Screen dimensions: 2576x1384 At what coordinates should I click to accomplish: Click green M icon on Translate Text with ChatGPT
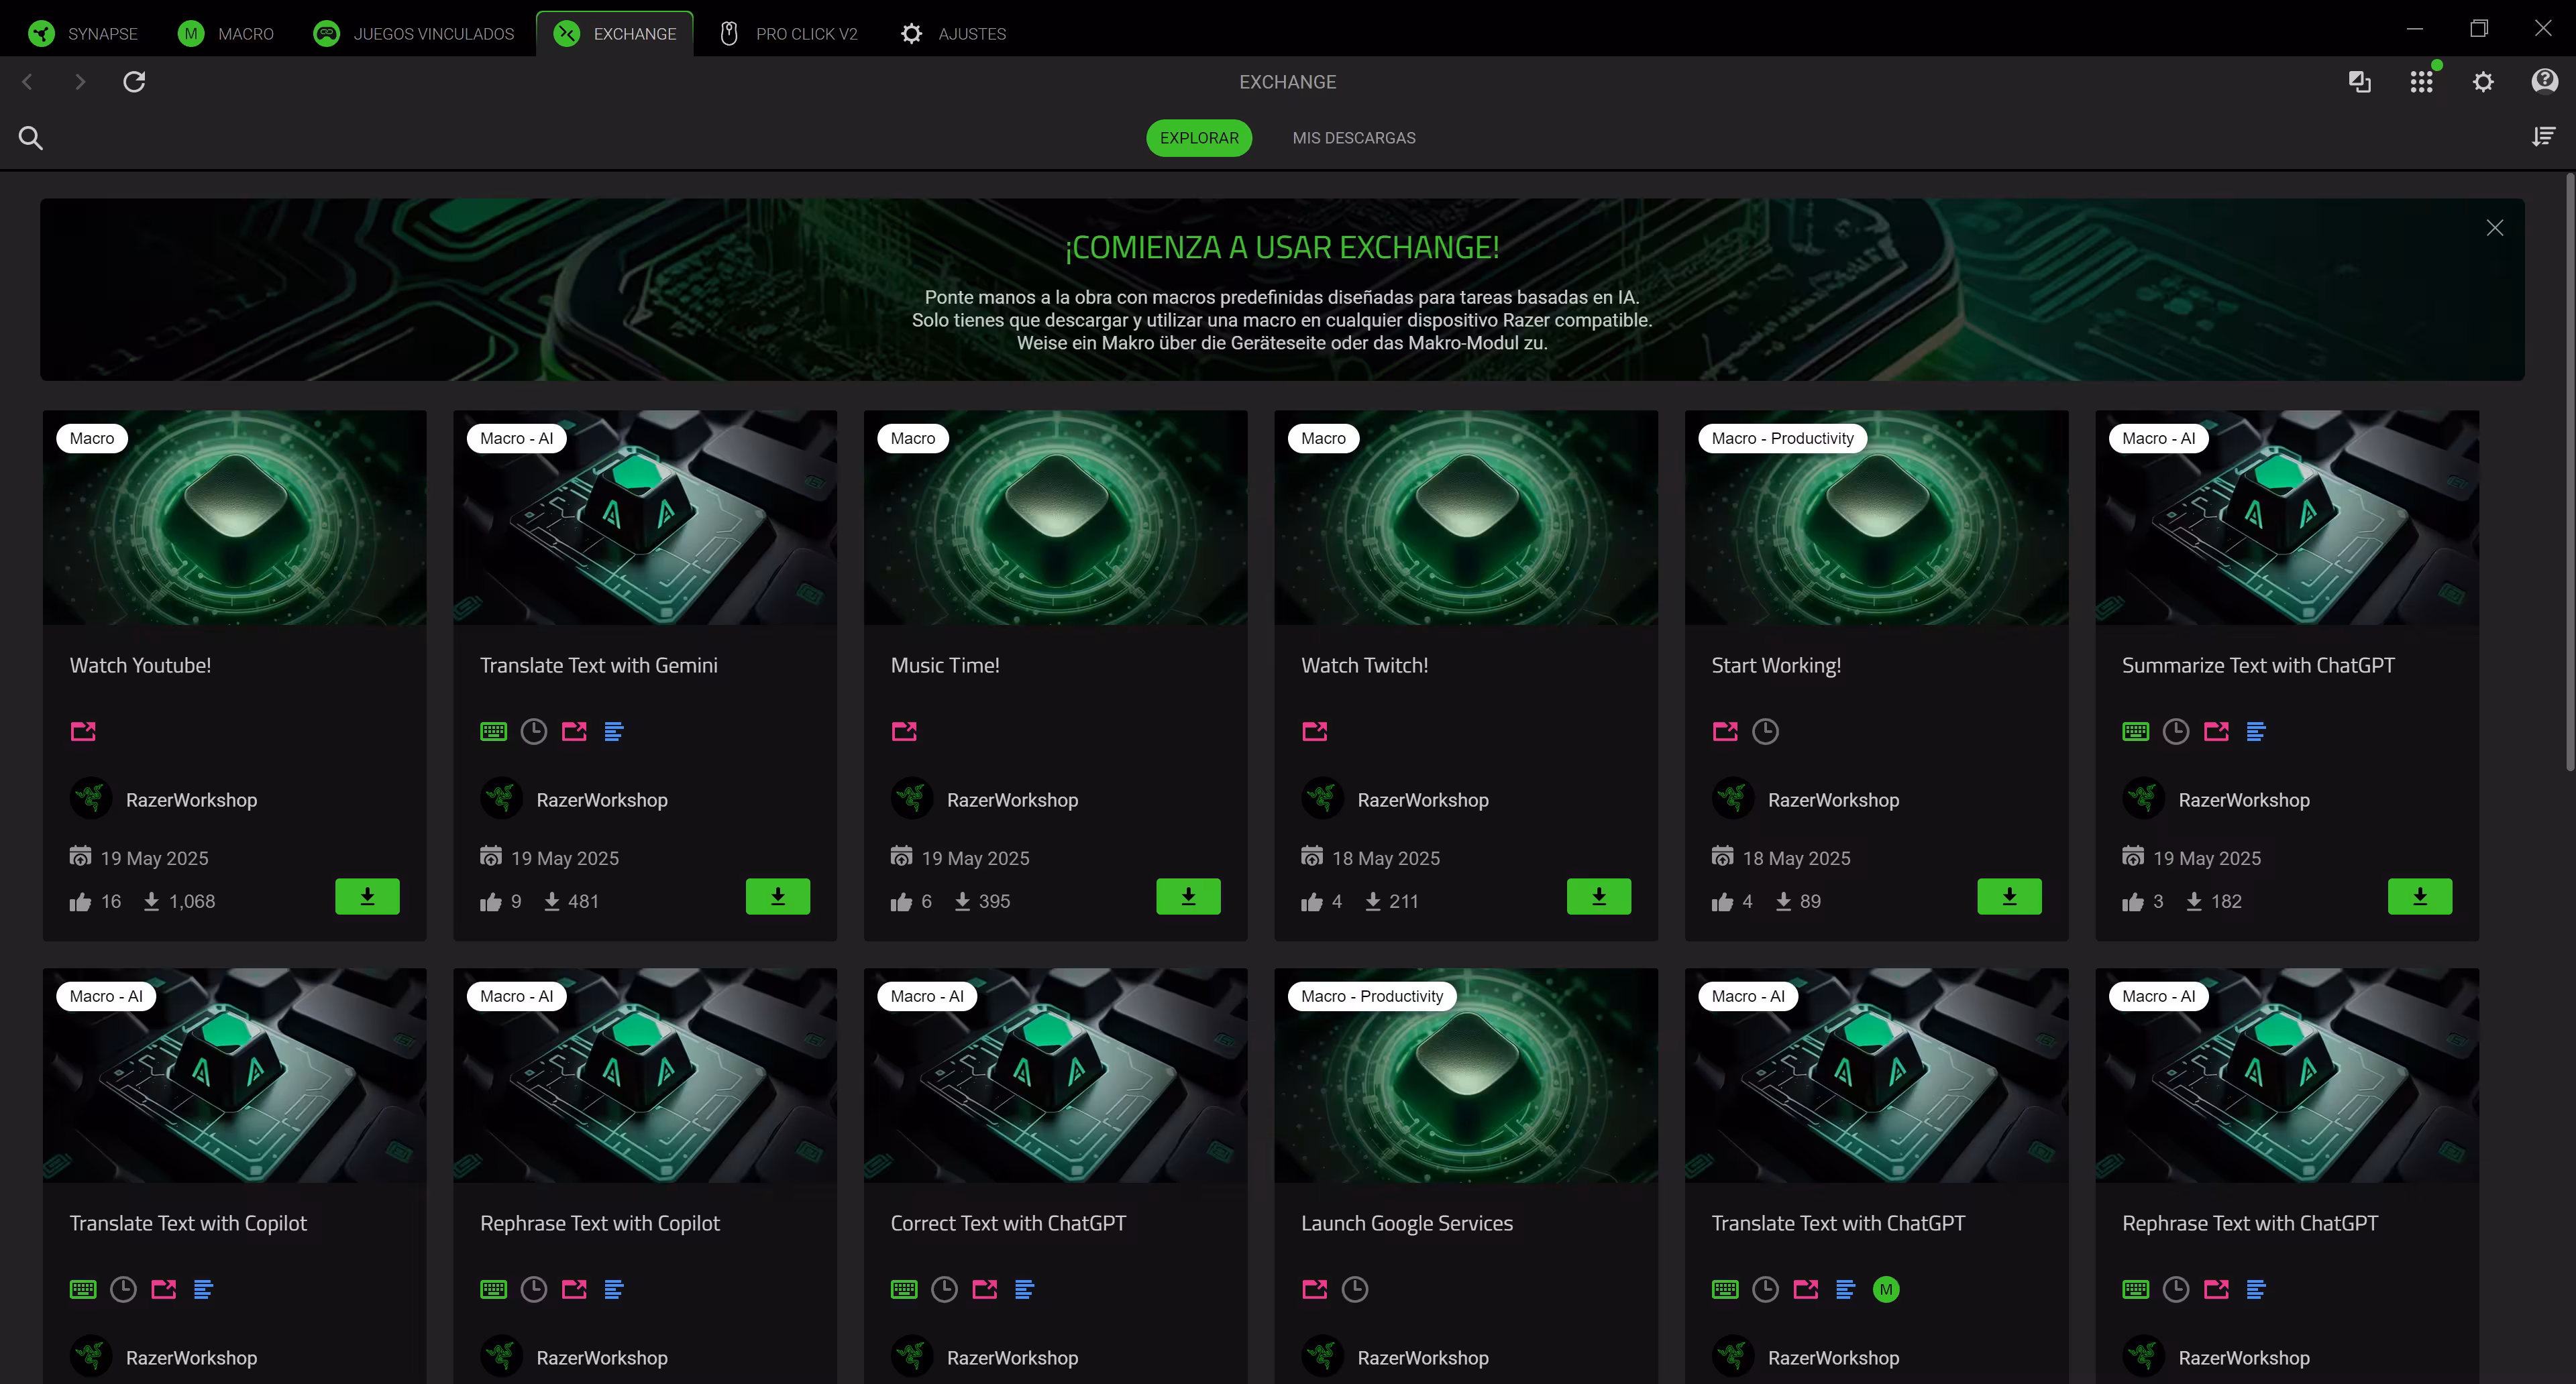[1886, 1289]
